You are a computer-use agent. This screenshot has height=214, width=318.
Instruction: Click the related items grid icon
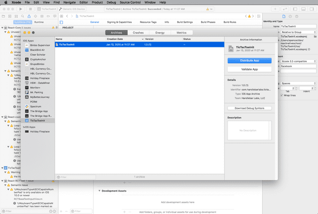pyautogui.click(x=62, y=16)
